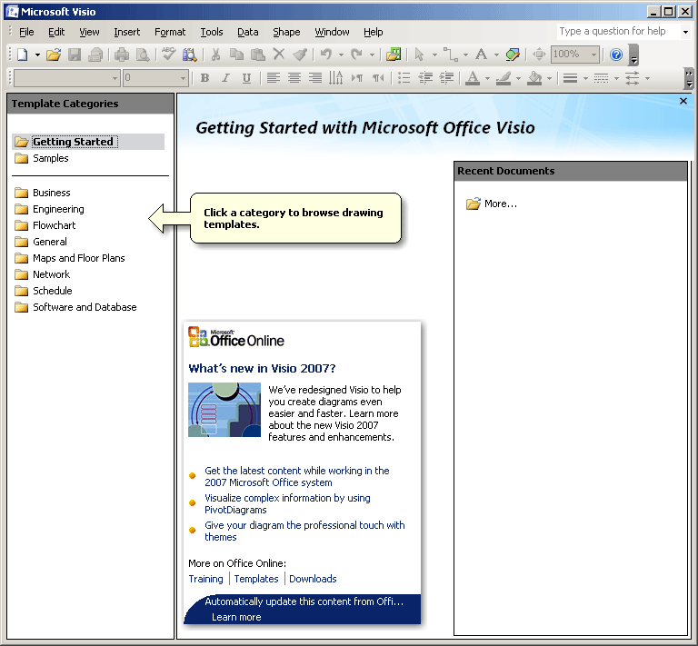Open the zoom percentage combo box
This screenshot has height=646, width=698.
point(574,55)
